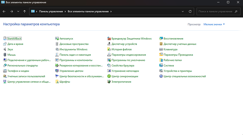
Task: Click the Система computer icon
Action: (x=161, y=66)
